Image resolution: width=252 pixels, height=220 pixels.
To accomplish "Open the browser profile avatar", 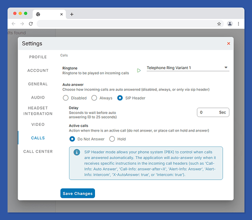I will click(230, 24).
